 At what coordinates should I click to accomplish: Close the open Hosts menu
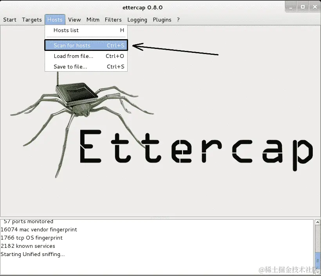pos(55,20)
